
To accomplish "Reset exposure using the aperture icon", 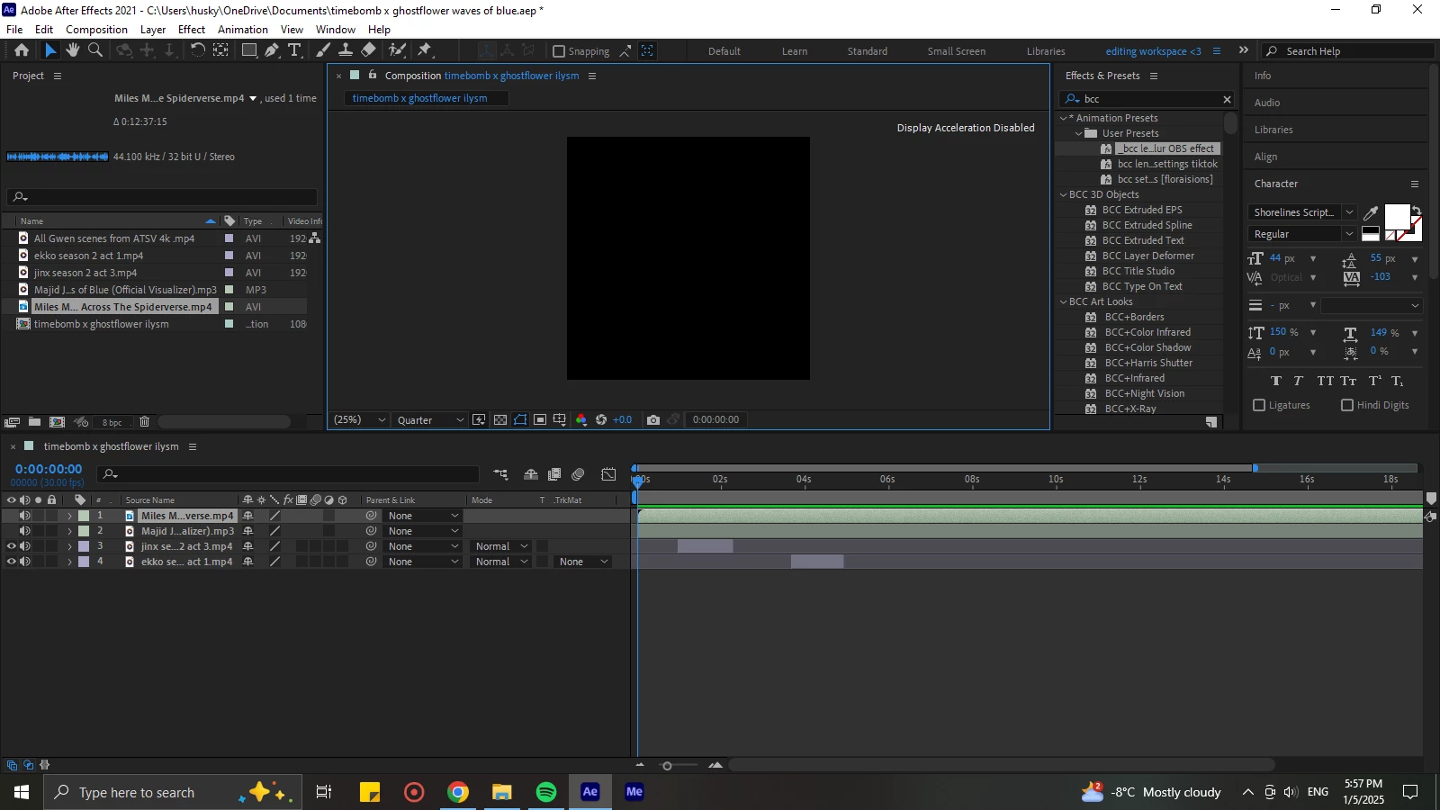I will tap(601, 420).
